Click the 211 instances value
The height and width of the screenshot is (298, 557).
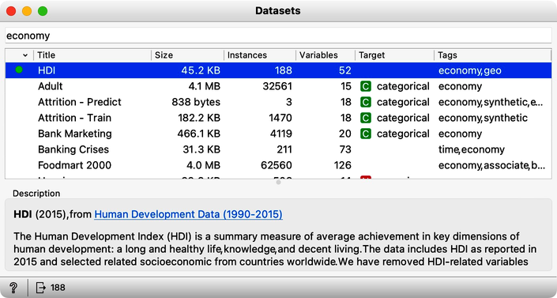coord(284,149)
